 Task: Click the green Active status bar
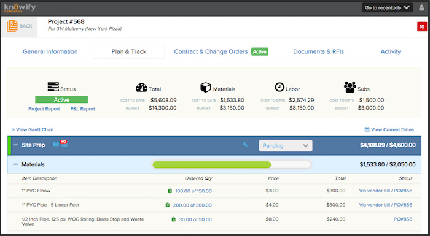coord(61,100)
